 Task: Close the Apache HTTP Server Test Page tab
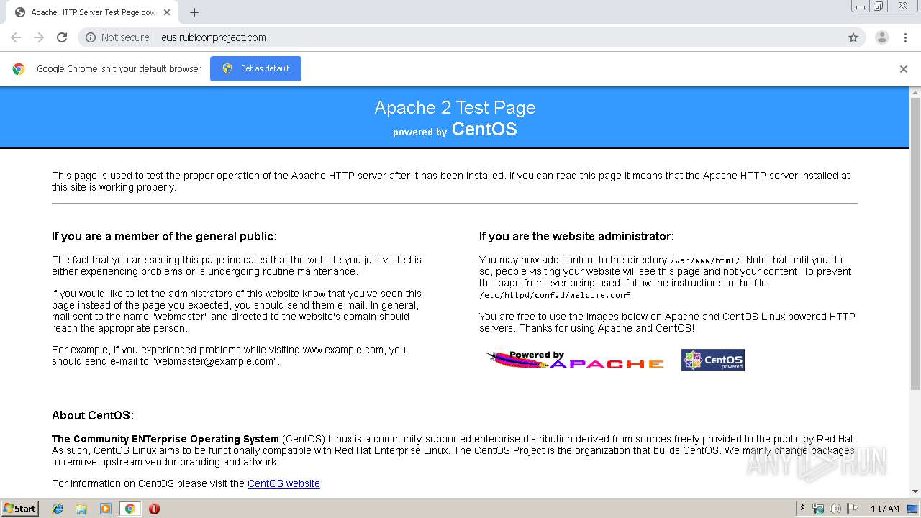point(167,12)
